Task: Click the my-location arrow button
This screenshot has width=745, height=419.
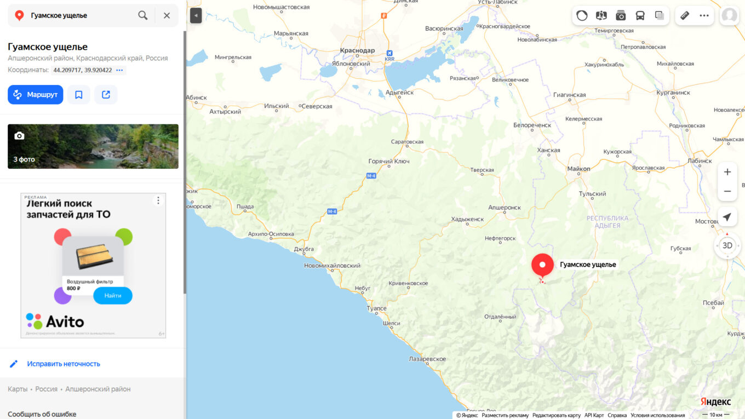Action: click(x=727, y=217)
